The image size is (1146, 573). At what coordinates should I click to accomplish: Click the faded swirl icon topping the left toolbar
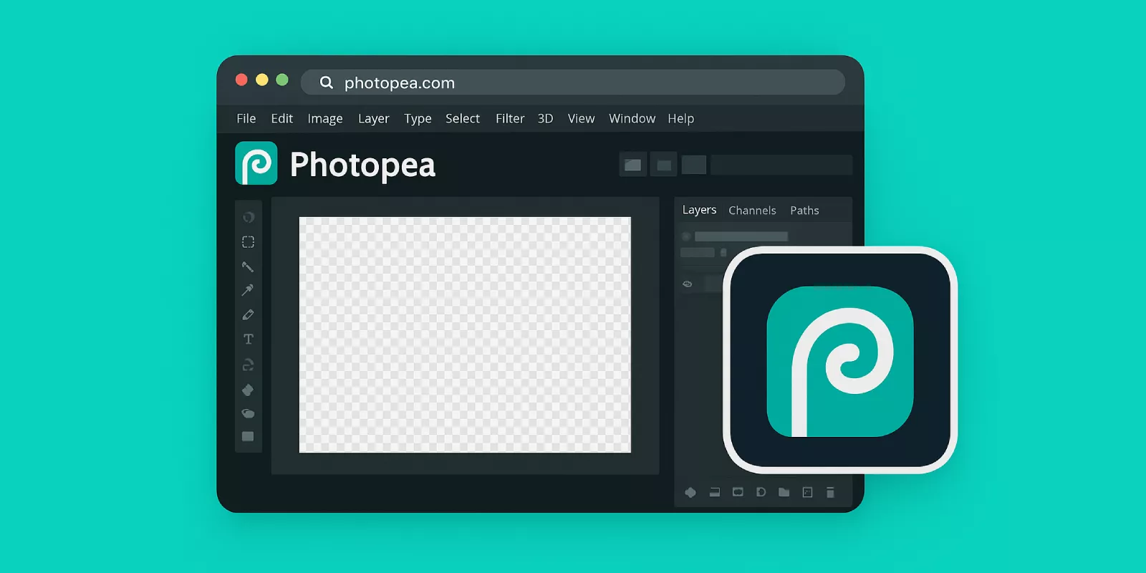(249, 217)
